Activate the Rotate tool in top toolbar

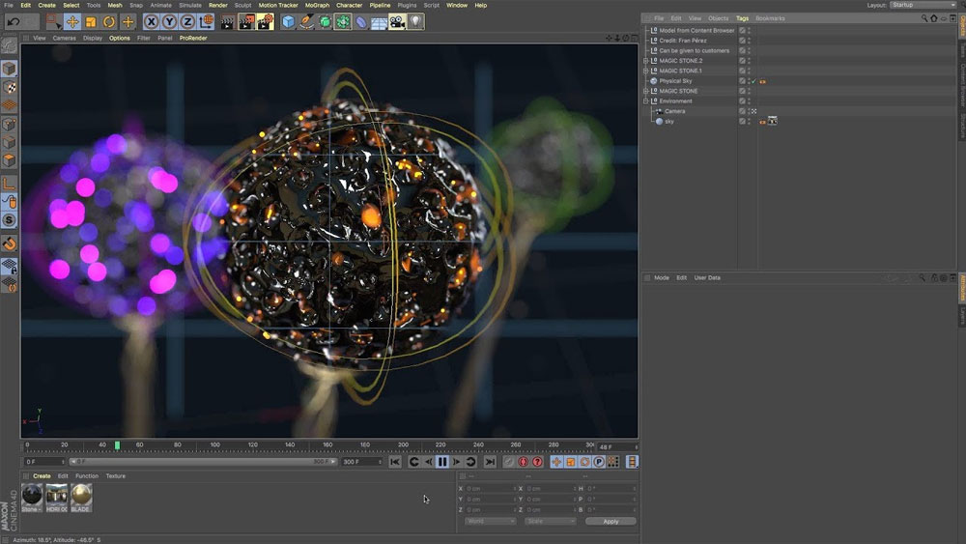tap(109, 21)
